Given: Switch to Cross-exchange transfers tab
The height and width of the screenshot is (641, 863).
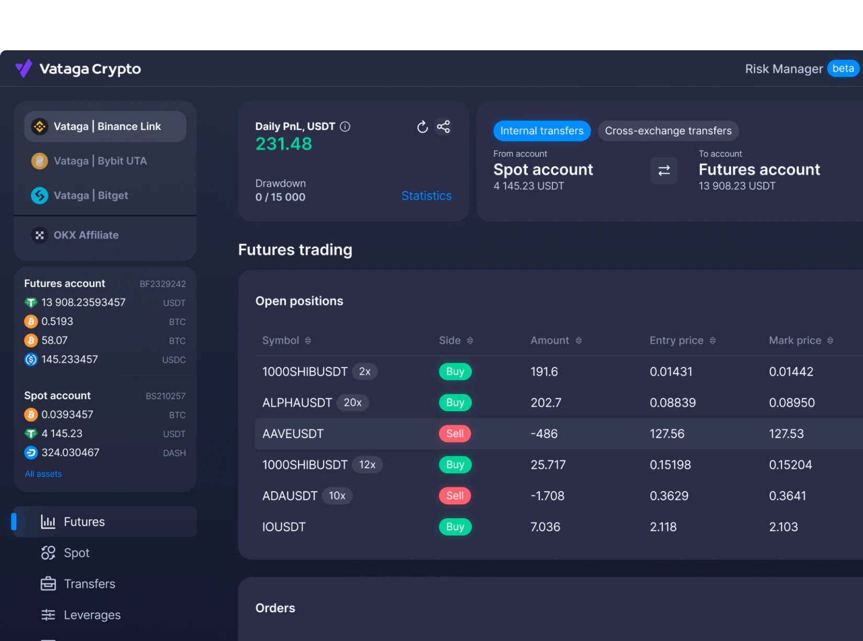Looking at the screenshot, I should pos(668,131).
